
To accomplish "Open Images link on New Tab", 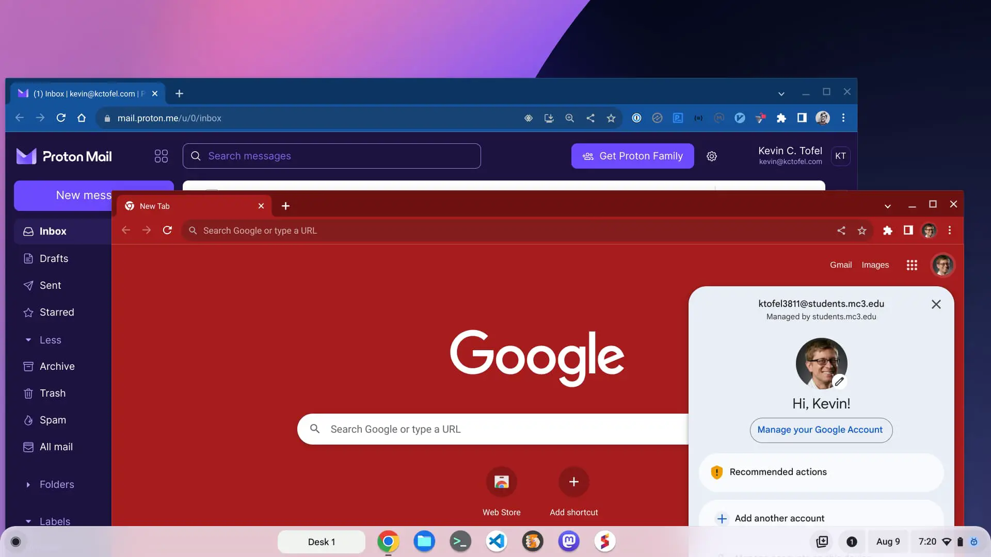I will [x=875, y=265].
